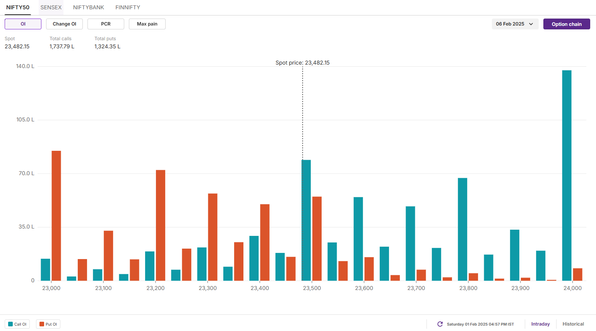Open the 06 Feb 2025 expiry dropdown
The width and height of the screenshot is (596, 331).
(x=515, y=24)
